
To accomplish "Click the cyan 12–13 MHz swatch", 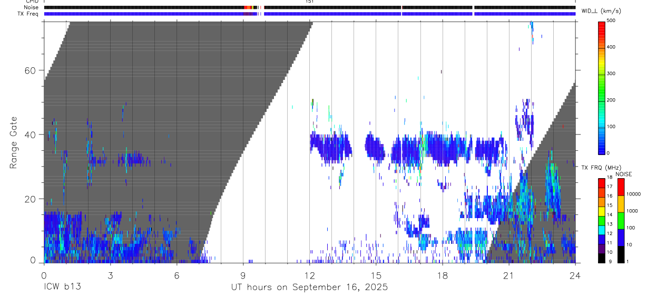I will pos(602,230).
